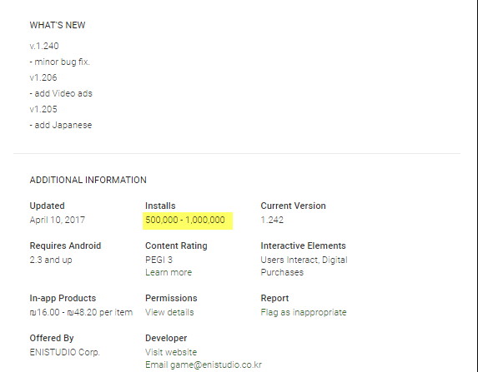Image resolution: width=478 pixels, height=372 pixels.
Task: Click the Email game@enistudio.co.kr link
Action: (204, 365)
